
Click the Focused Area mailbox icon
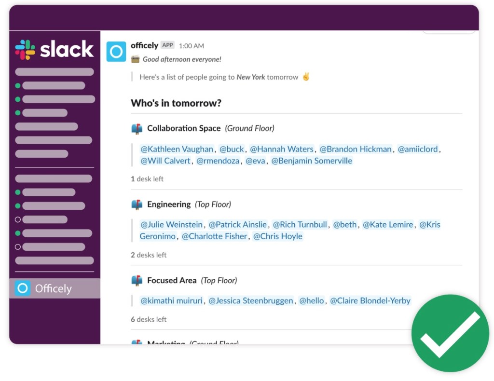137,280
